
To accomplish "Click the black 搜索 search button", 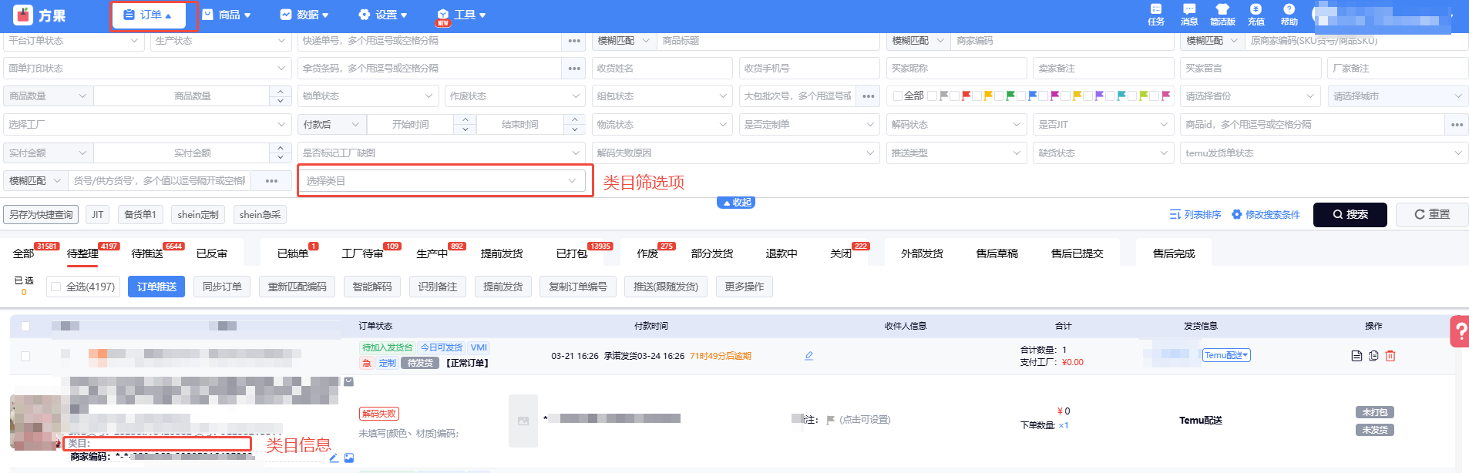I will pyautogui.click(x=1350, y=215).
